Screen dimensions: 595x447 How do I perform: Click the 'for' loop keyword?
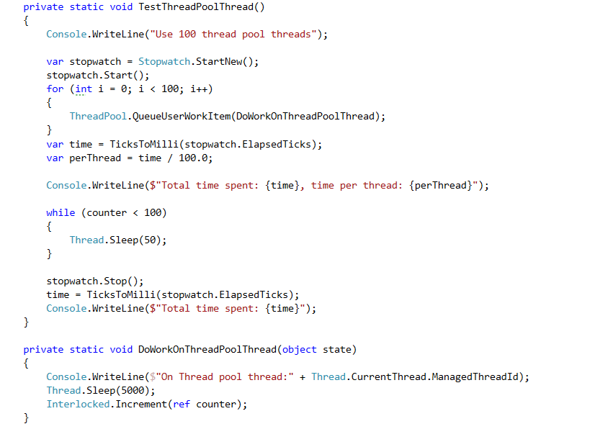[55, 89]
